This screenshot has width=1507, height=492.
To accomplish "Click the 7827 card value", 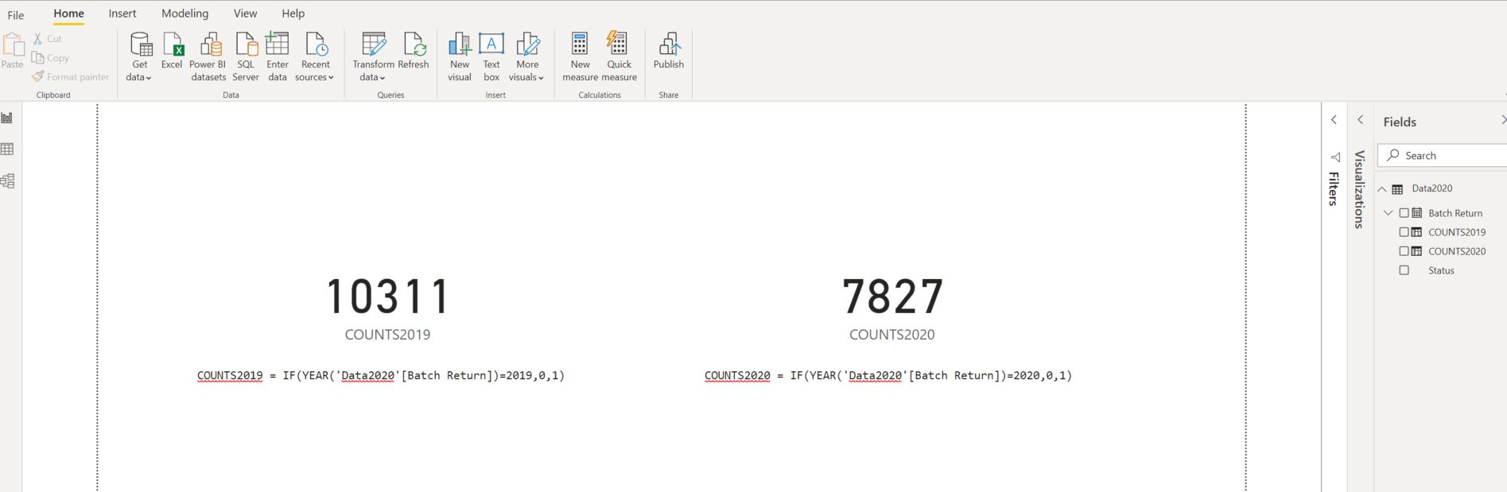I will pyautogui.click(x=892, y=296).
